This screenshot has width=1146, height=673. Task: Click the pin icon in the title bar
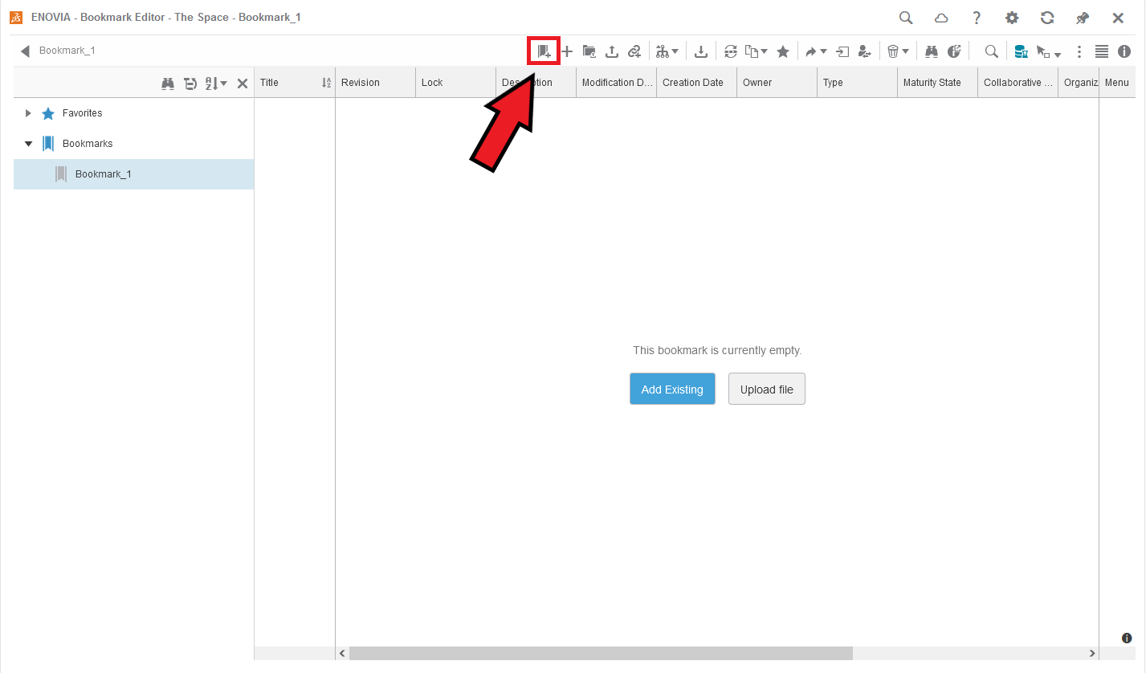[1083, 18]
